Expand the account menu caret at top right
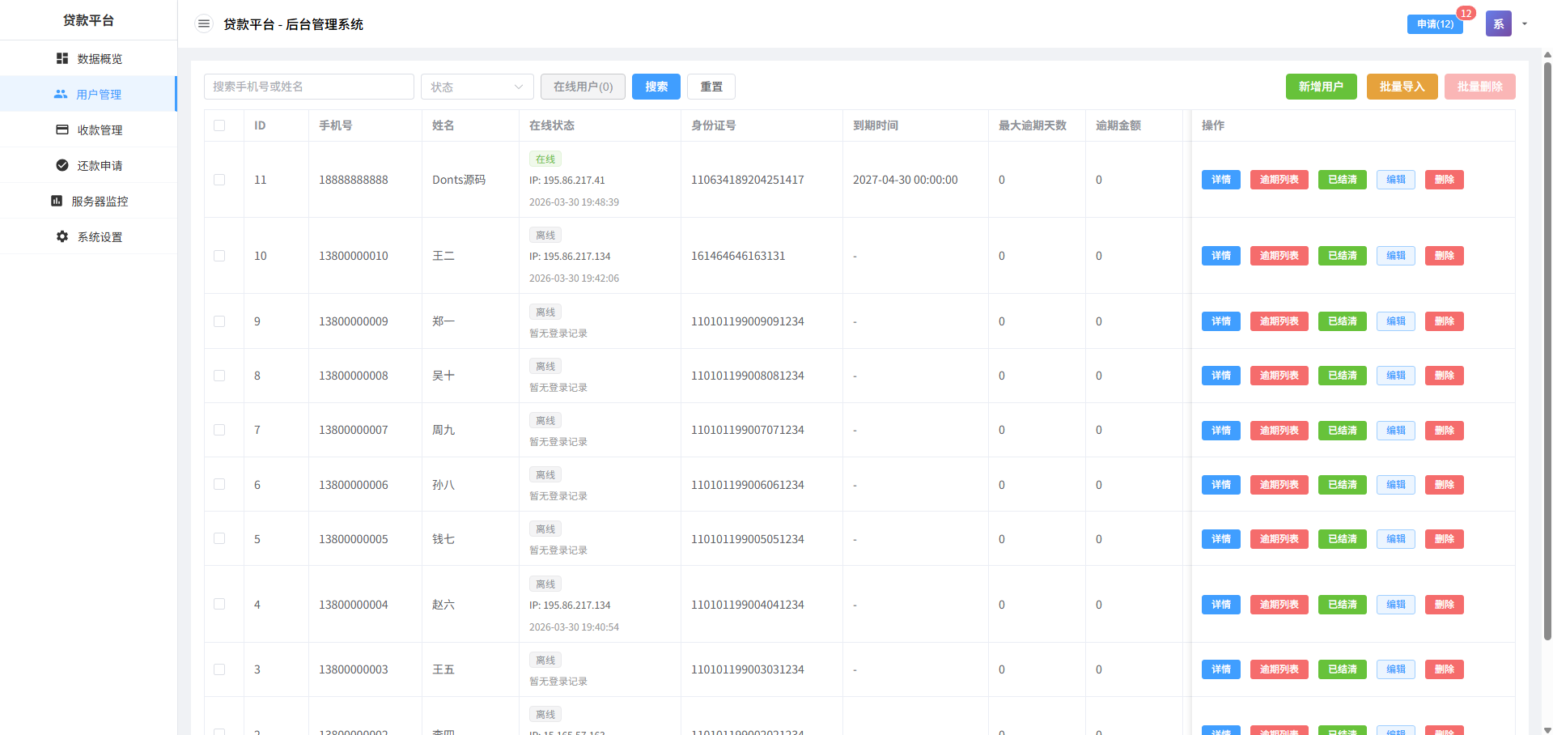Screen dimensions: 1553x735 point(1525,23)
